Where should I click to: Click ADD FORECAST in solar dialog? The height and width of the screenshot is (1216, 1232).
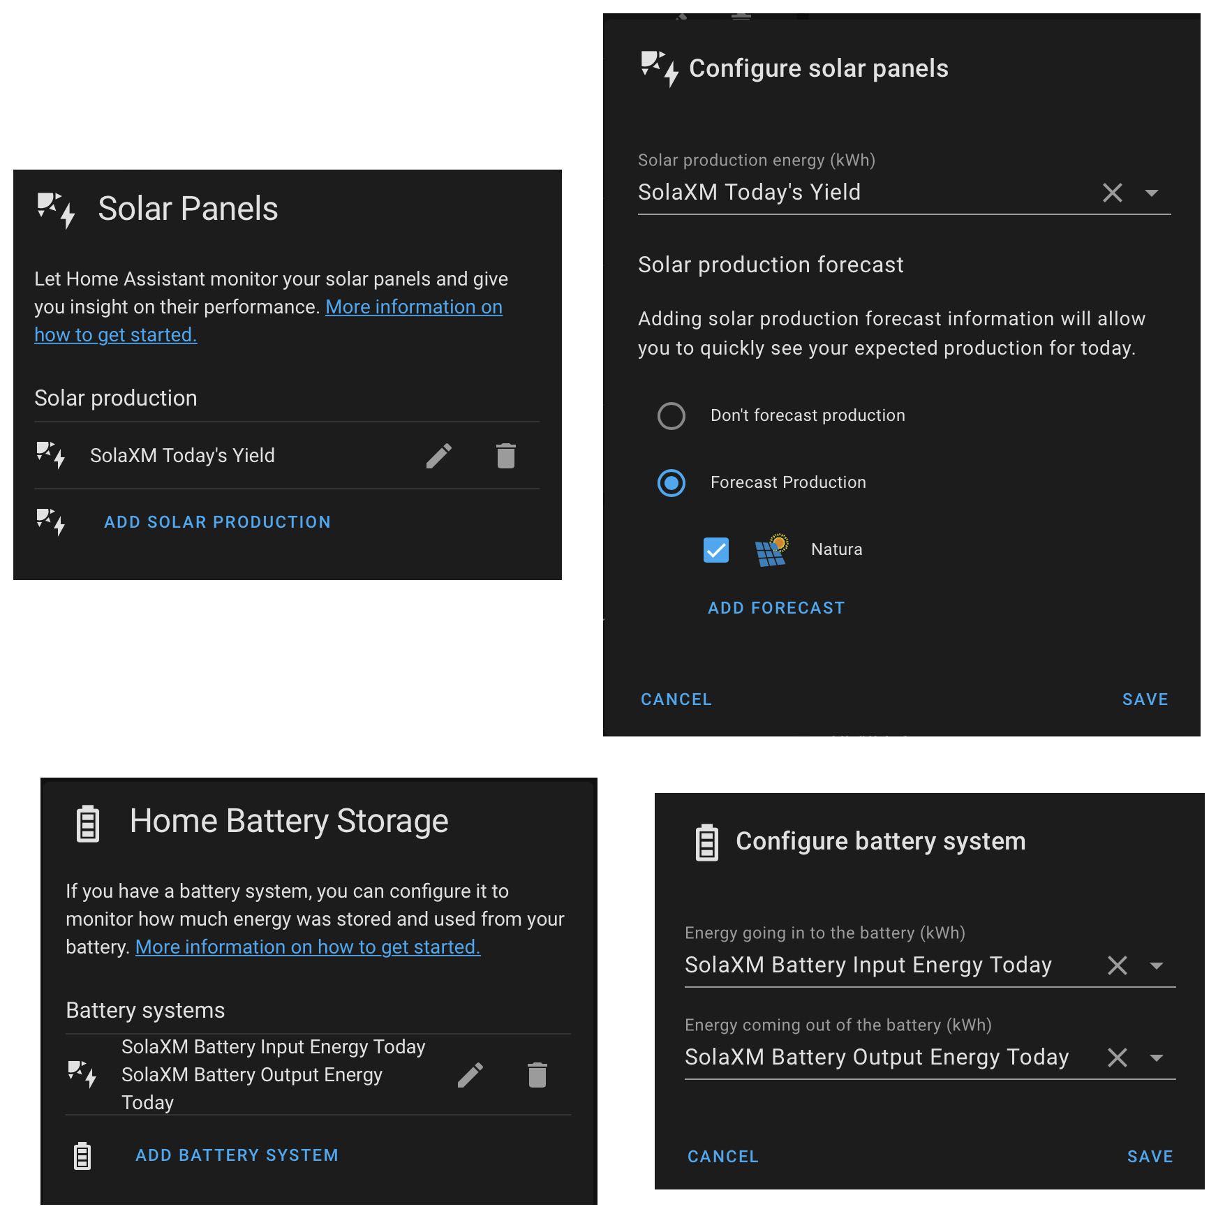776,608
